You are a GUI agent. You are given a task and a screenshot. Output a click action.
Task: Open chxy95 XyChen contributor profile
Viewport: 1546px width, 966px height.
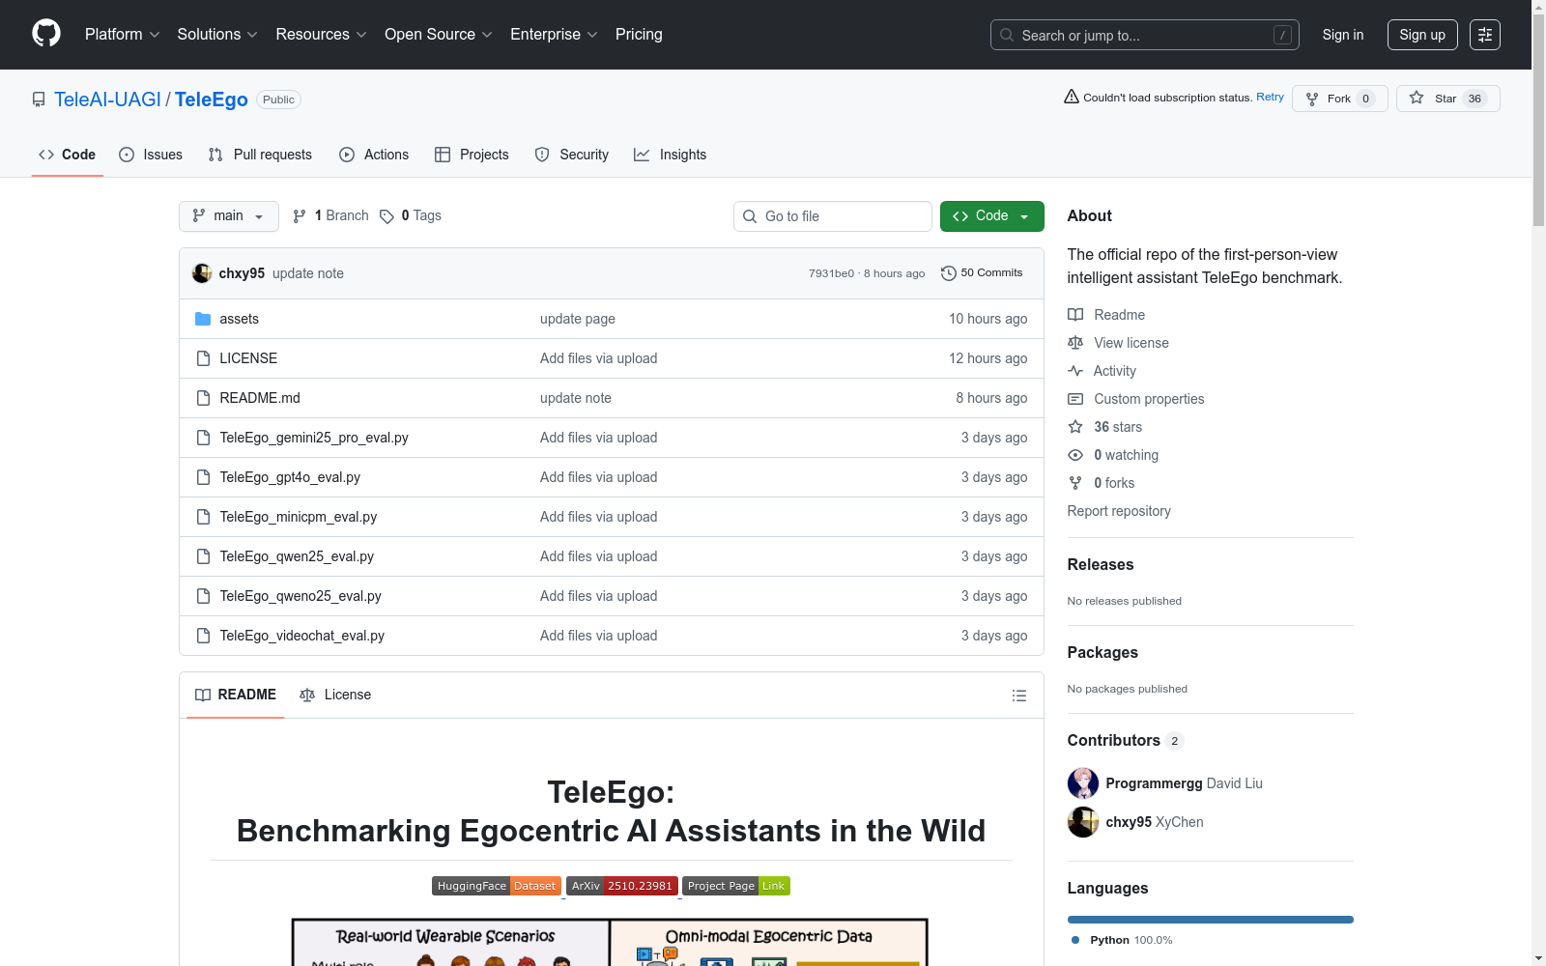tap(1155, 822)
